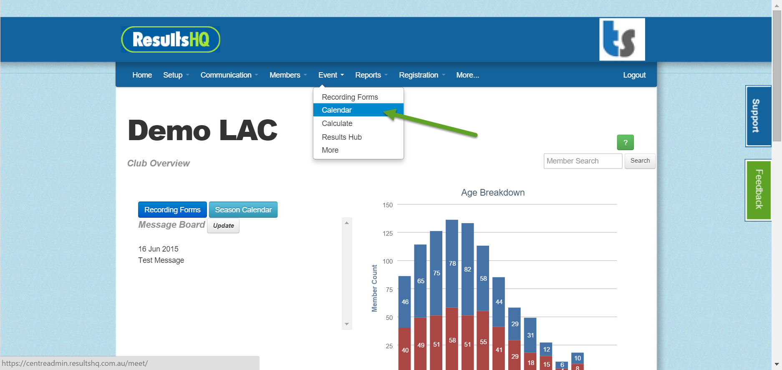
Task: Click the Member Count axis label
Action: tap(374, 288)
